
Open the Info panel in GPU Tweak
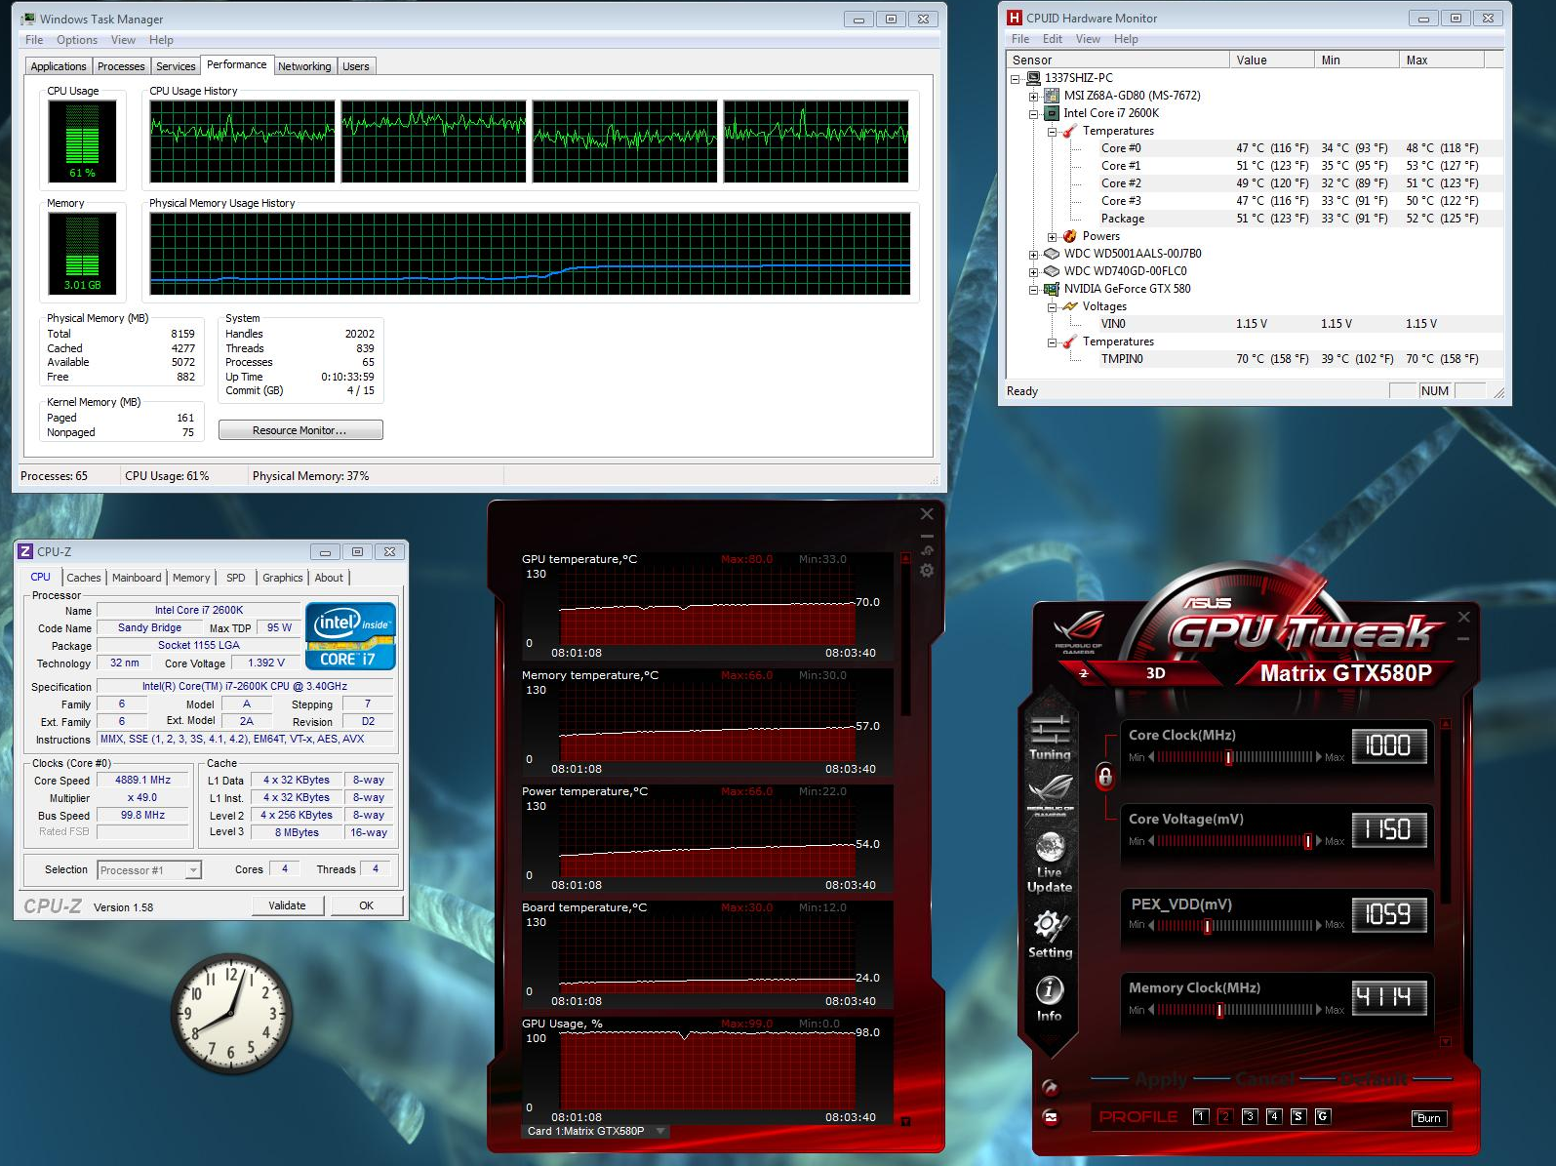(x=1050, y=999)
